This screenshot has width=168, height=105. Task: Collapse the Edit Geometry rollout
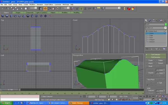(156, 57)
